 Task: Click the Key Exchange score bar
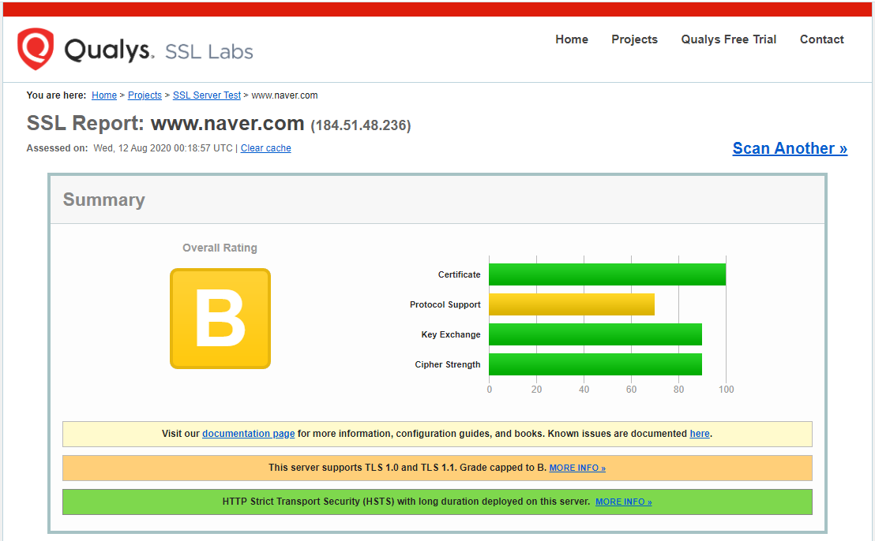595,335
